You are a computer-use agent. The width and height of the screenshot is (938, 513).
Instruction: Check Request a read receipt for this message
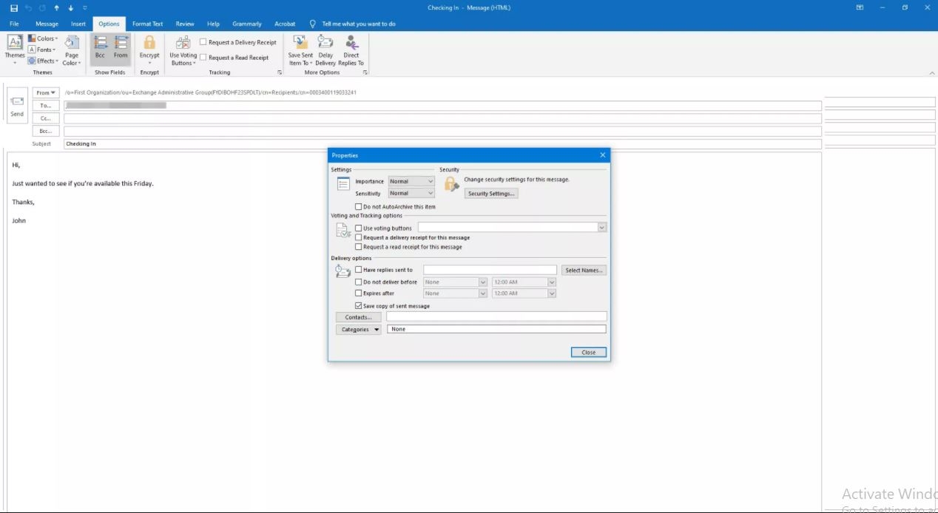pyautogui.click(x=359, y=247)
